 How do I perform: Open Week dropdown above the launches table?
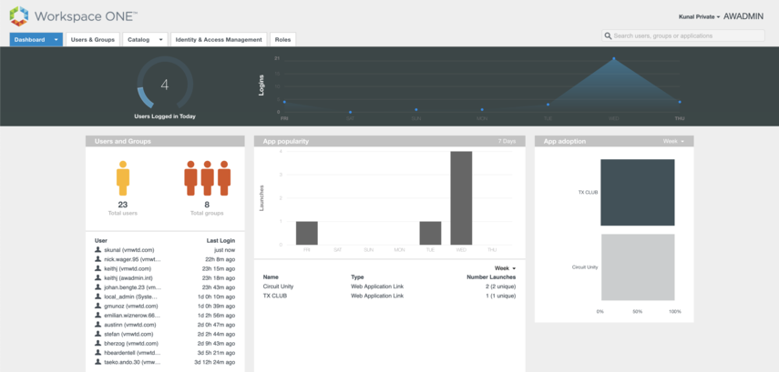pos(505,268)
